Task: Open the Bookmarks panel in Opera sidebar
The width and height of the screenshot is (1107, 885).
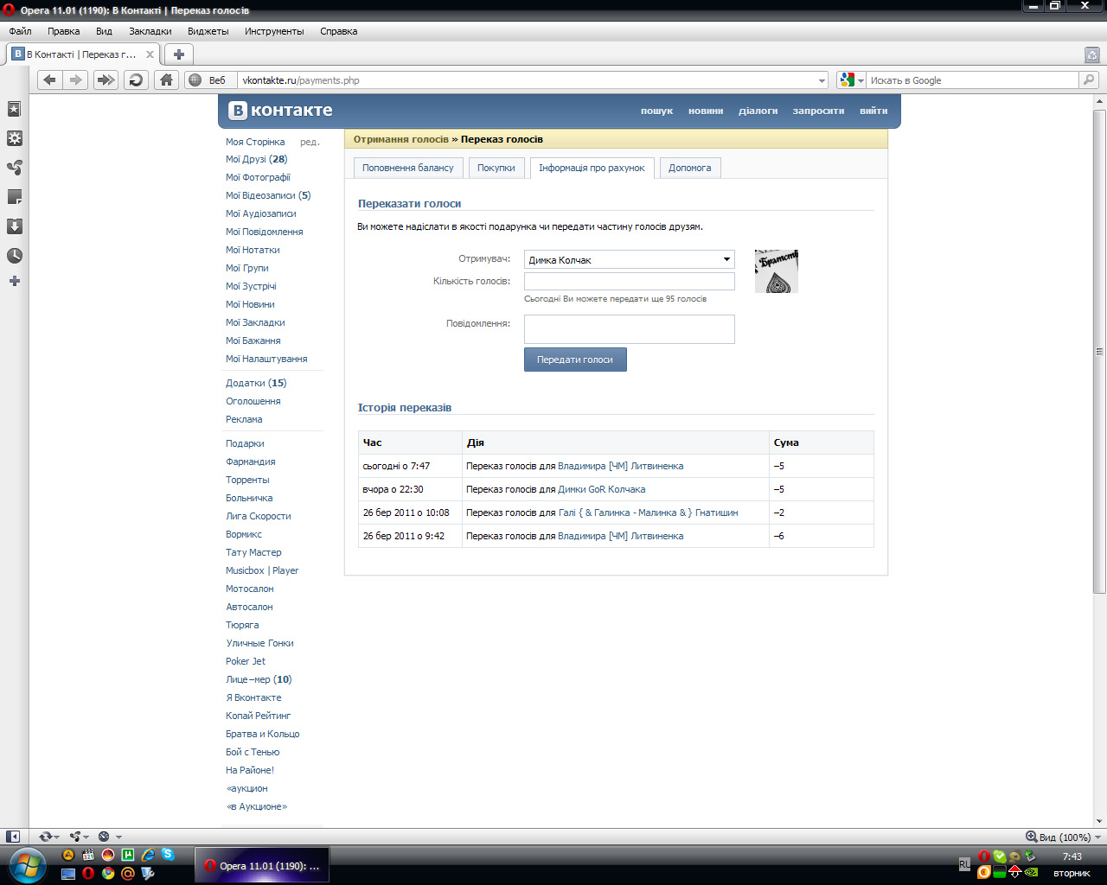Action: (14, 109)
